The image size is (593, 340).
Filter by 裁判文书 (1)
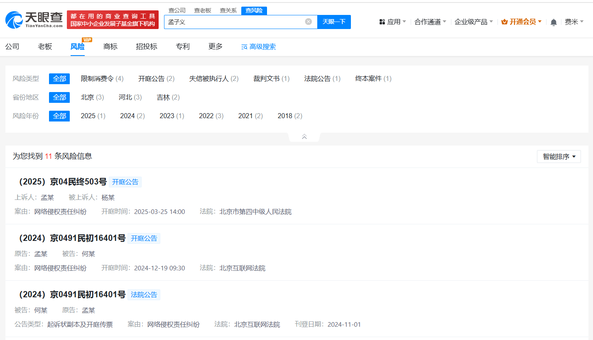(x=272, y=79)
